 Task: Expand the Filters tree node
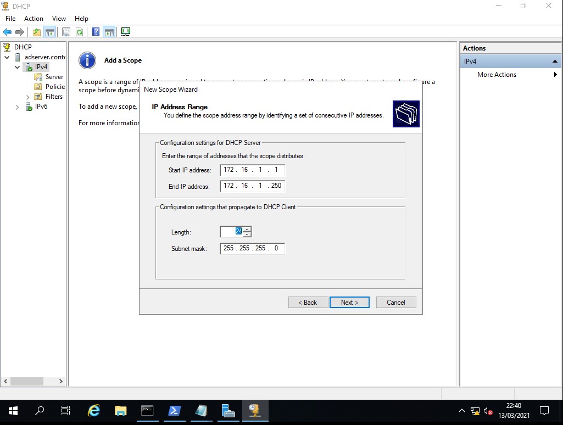pyautogui.click(x=28, y=97)
